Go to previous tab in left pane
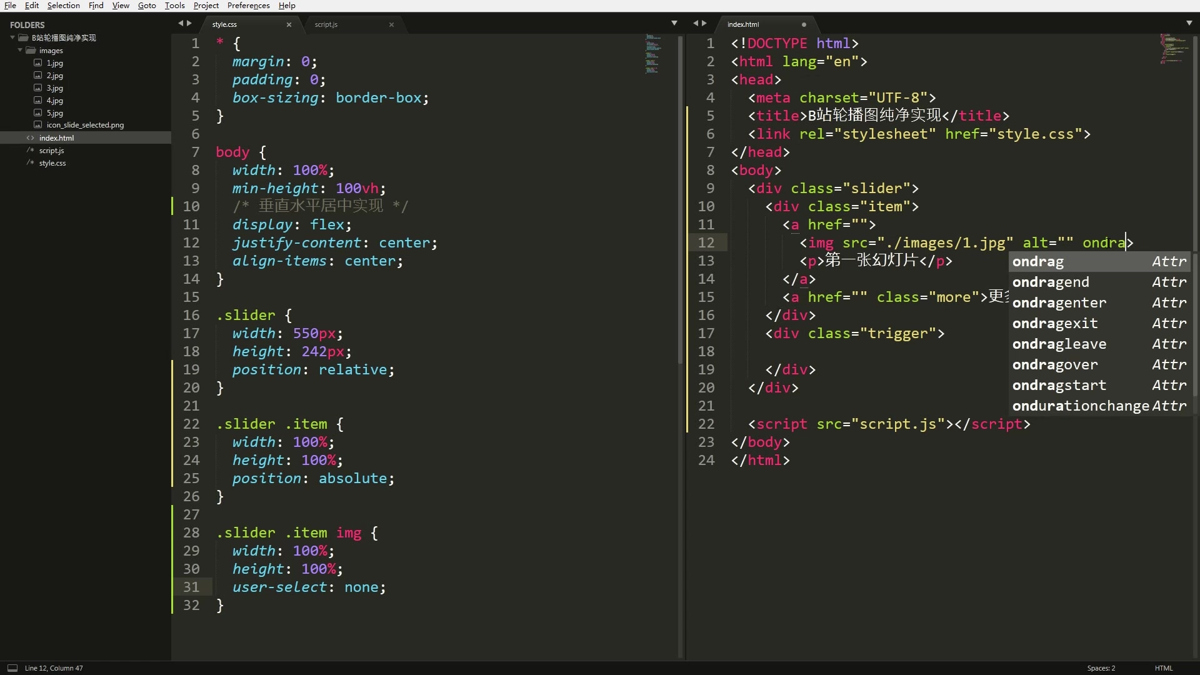 [181, 23]
